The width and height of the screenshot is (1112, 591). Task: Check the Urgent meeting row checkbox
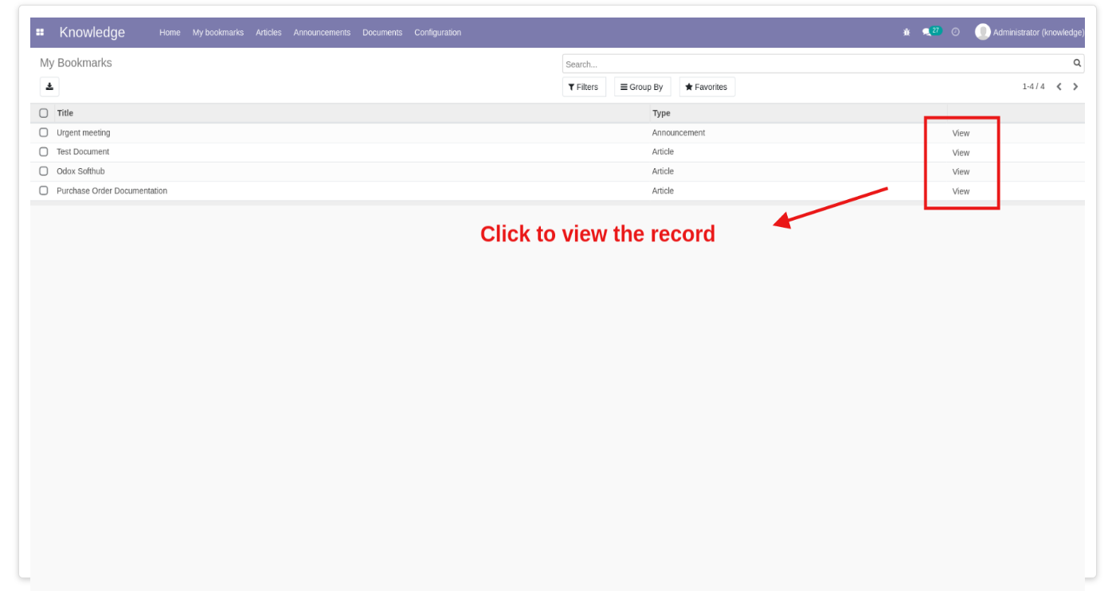(x=44, y=133)
